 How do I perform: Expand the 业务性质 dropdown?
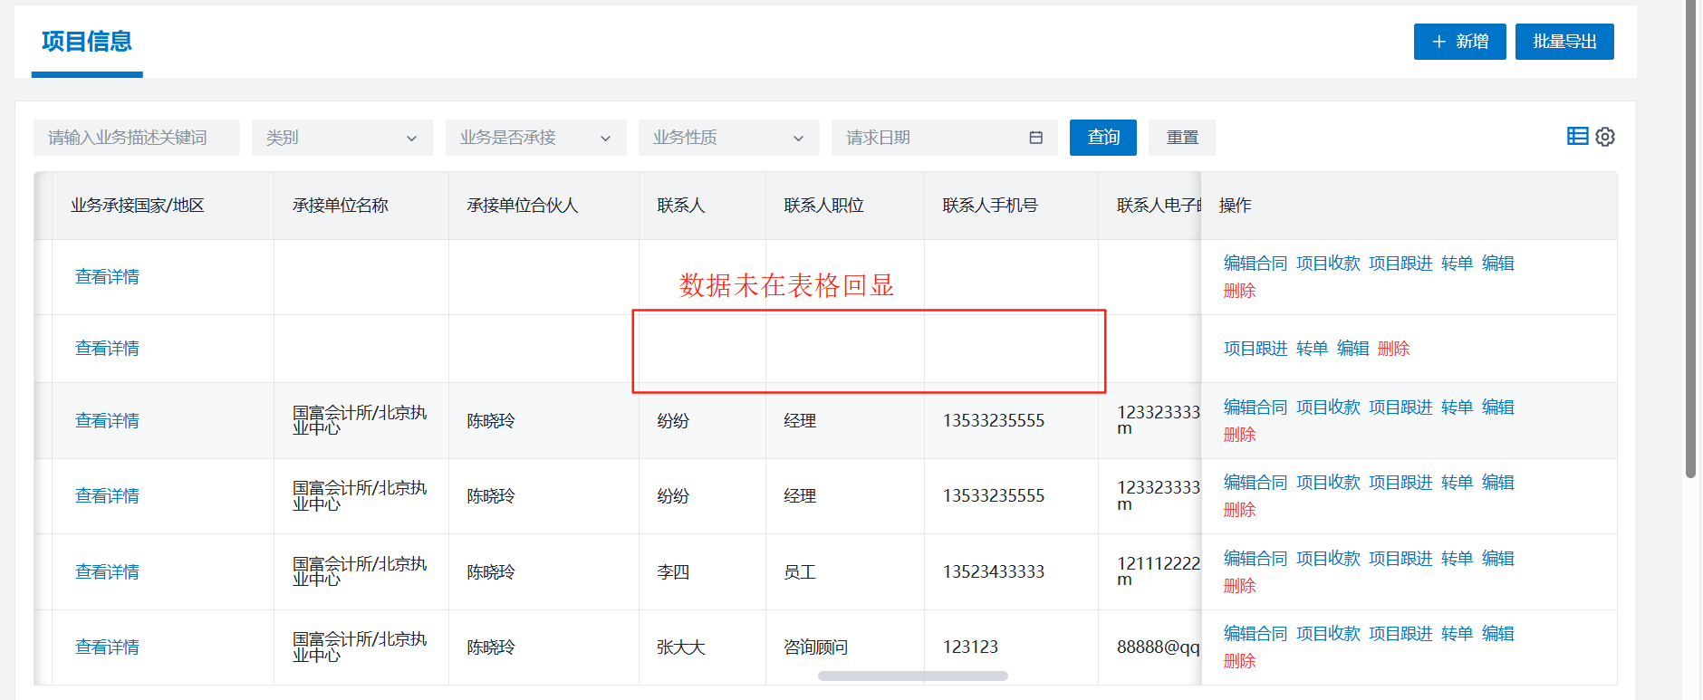(x=728, y=138)
